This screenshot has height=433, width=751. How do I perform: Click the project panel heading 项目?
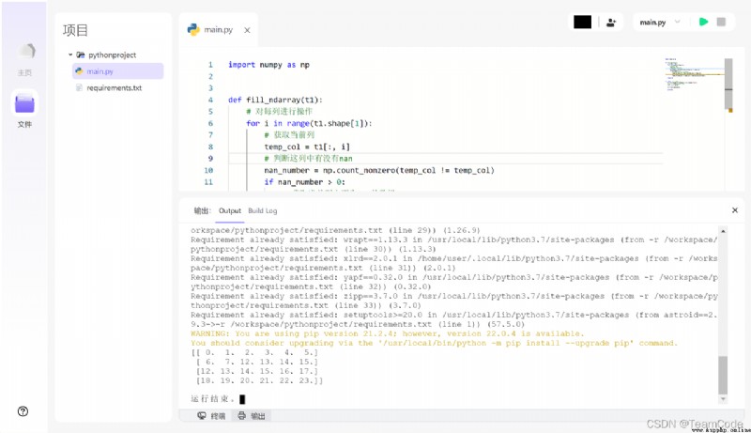coord(75,30)
